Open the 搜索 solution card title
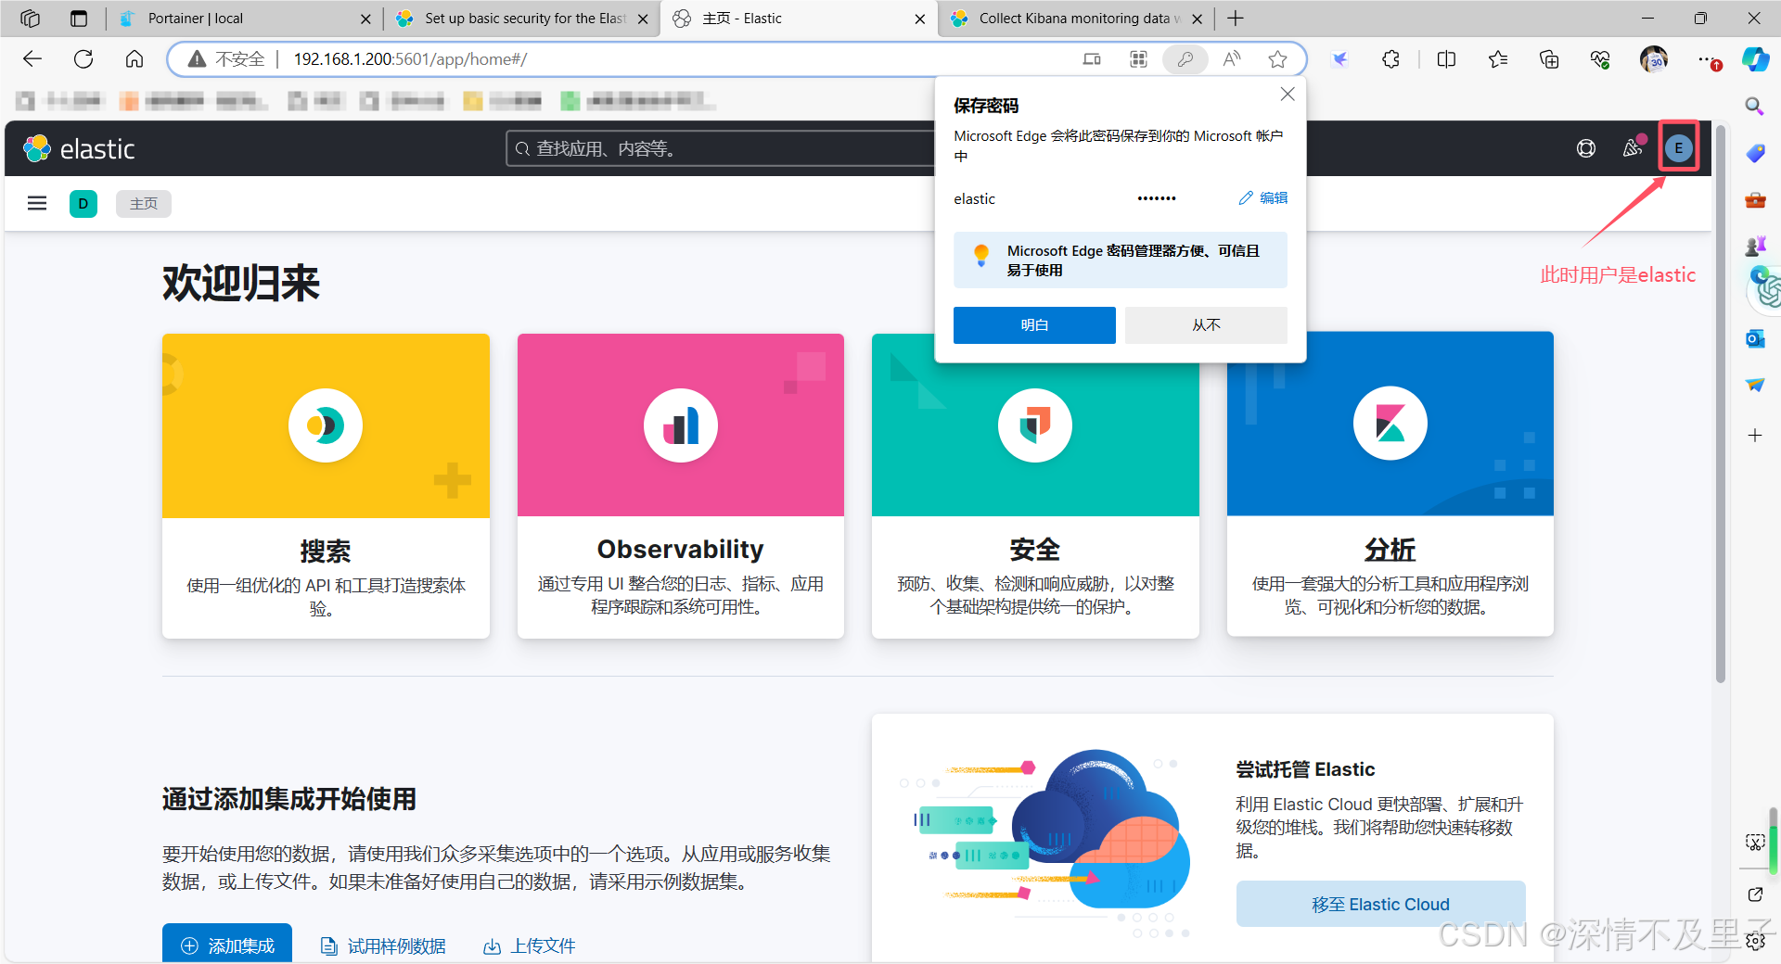This screenshot has height=964, width=1781. 326,551
